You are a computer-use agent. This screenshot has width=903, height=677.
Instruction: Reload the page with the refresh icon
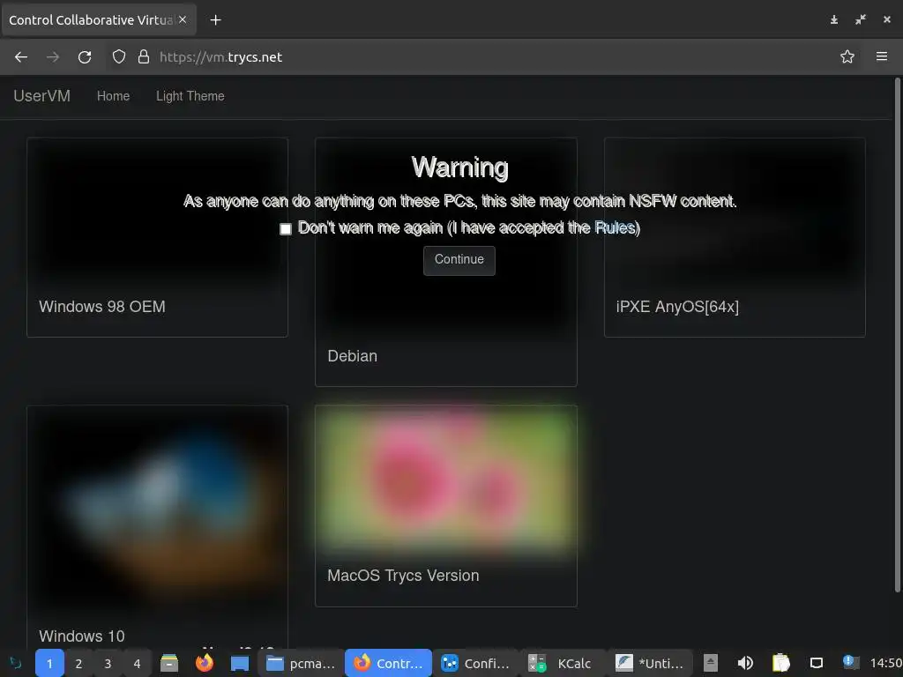click(x=85, y=57)
